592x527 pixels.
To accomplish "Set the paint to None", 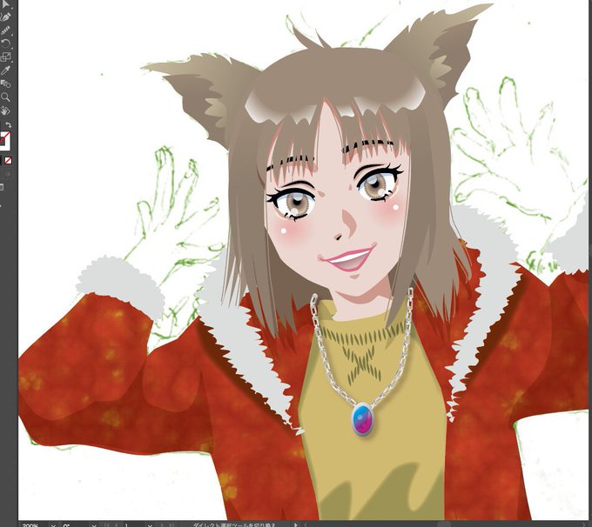I will tap(8, 160).
